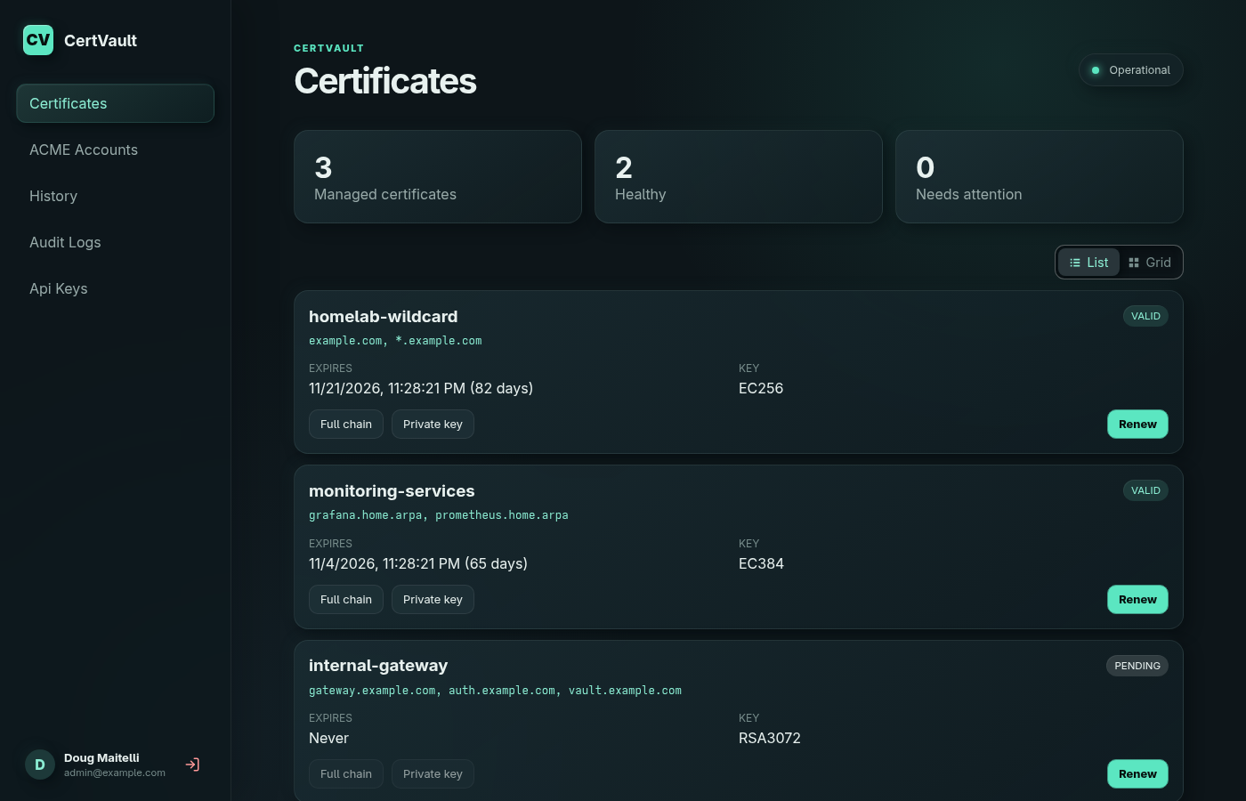Viewport: 1246px width, 801px height.
Task: Download Full chain for monitoring-services
Action: pyautogui.click(x=346, y=600)
